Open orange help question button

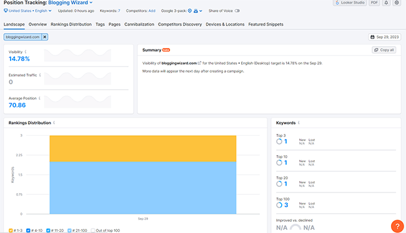click(x=397, y=226)
